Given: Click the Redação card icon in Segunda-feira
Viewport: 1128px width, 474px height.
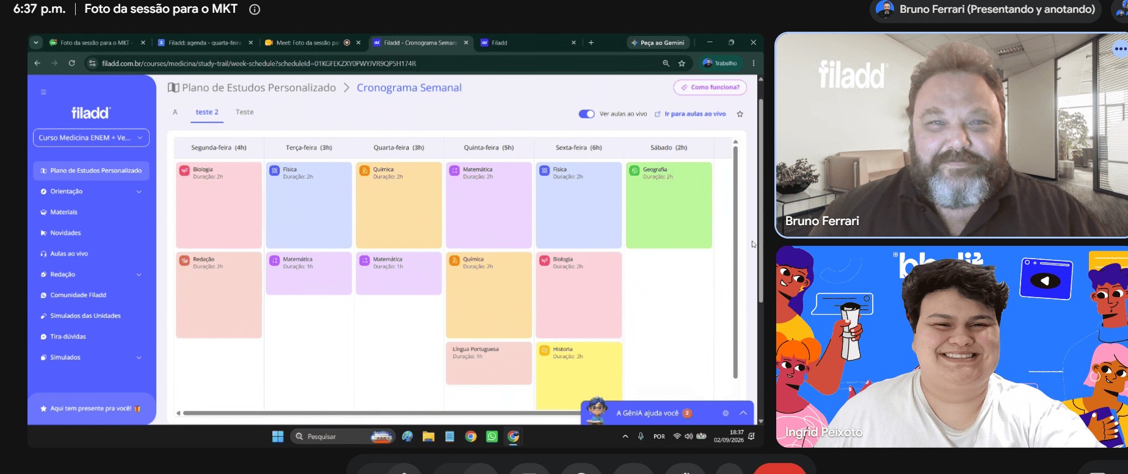Looking at the screenshot, I should point(184,260).
